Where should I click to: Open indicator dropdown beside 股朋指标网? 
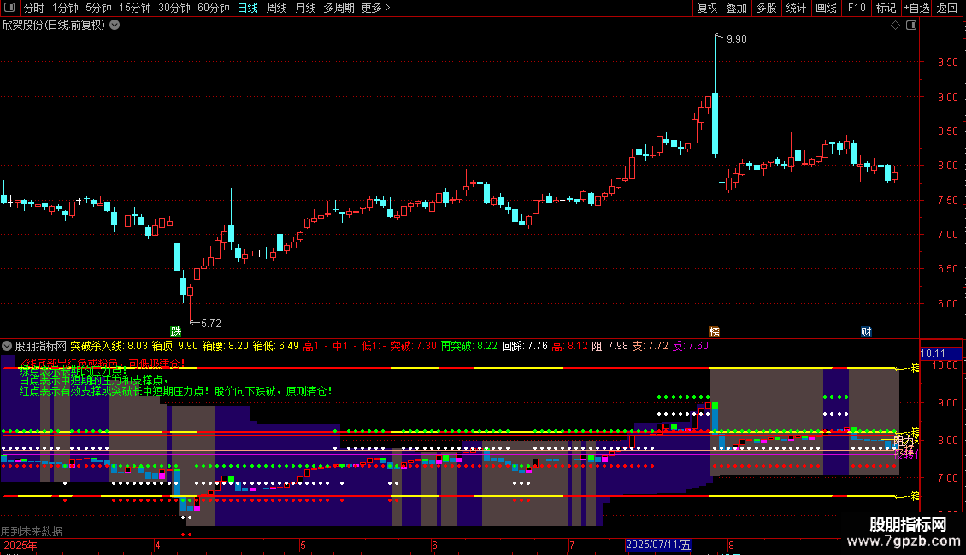(x=7, y=346)
